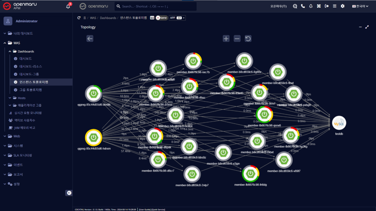Click the phone support icon

coord(303,6)
